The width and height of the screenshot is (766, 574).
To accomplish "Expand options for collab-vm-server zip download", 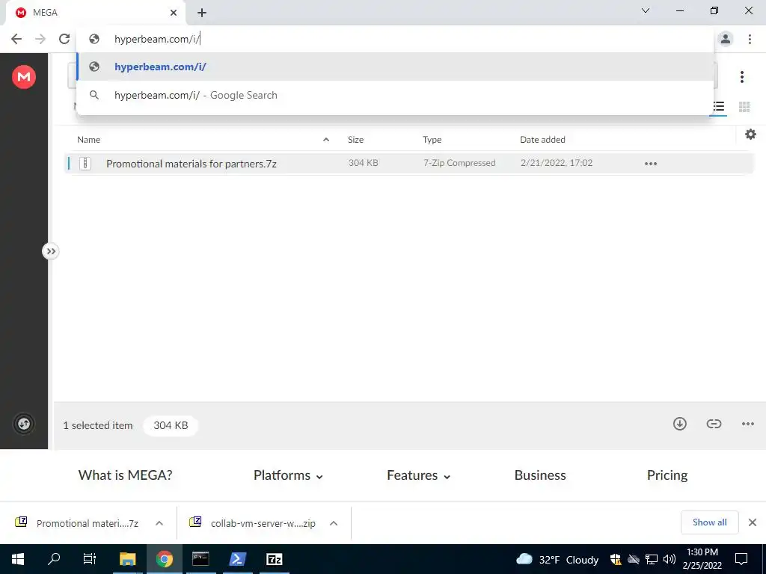I will pos(333,523).
